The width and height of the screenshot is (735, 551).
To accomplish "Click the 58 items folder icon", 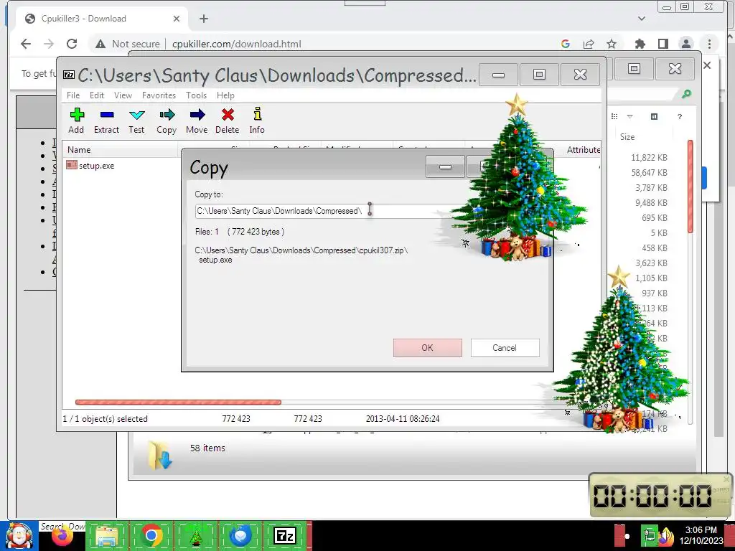I will (x=160, y=455).
